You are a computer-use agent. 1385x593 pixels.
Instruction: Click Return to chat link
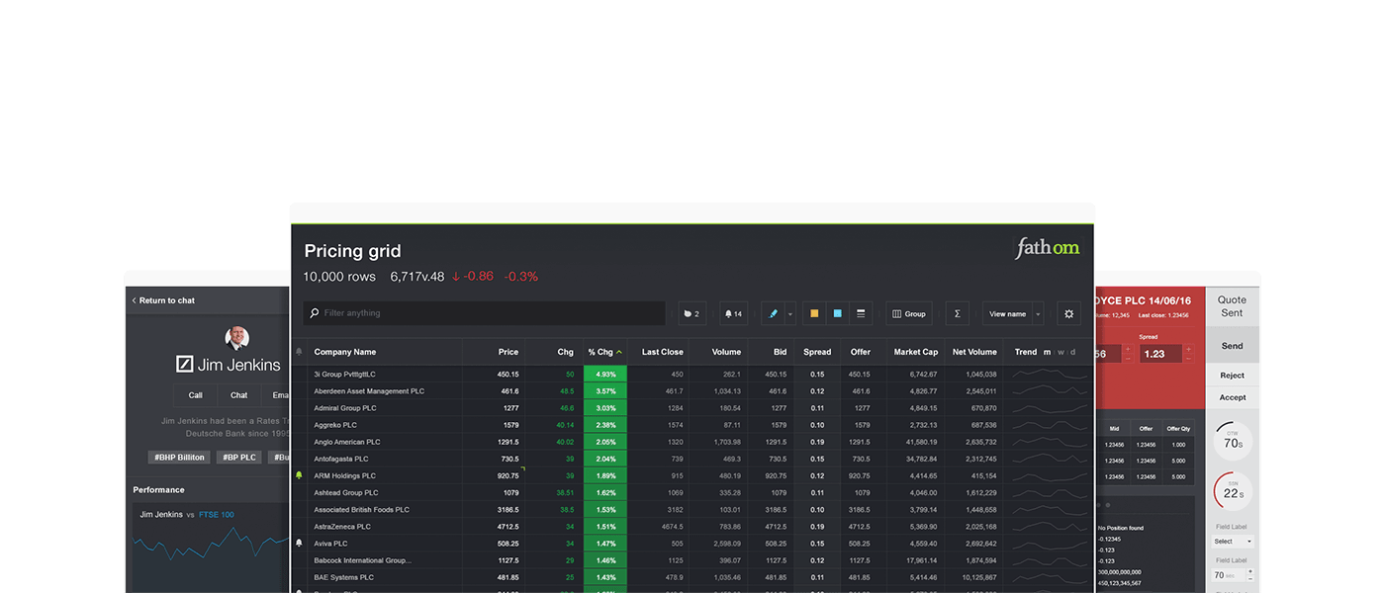click(164, 300)
